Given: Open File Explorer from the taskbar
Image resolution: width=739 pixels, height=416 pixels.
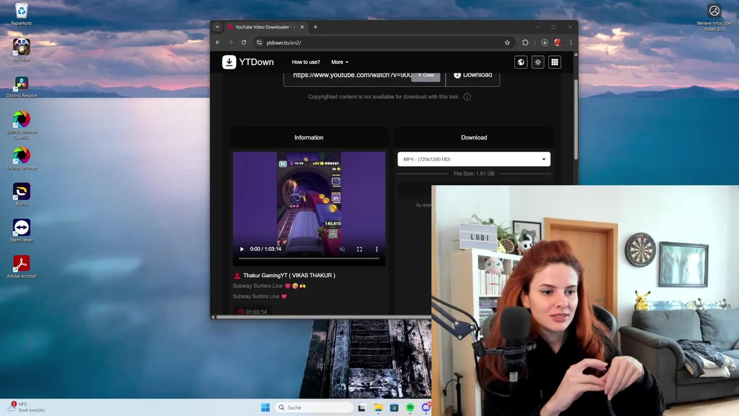Looking at the screenshot, I should [x=378, y=407].
